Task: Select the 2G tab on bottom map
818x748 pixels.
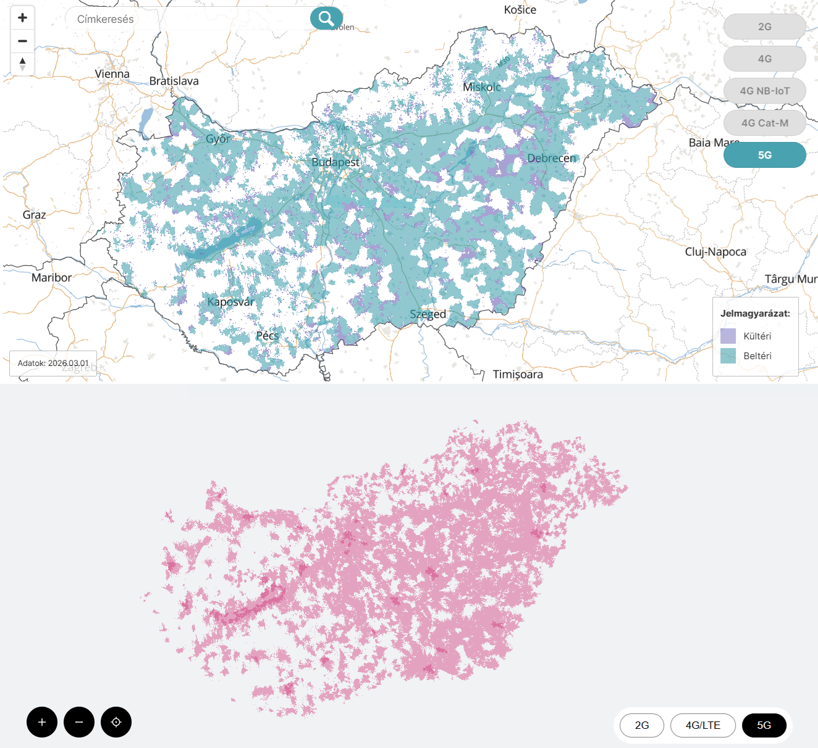Action: [642, 725]
